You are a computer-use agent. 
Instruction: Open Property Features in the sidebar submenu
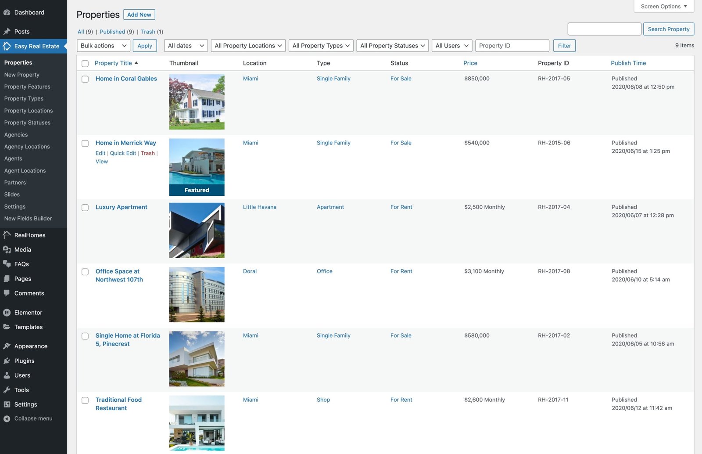27,87
